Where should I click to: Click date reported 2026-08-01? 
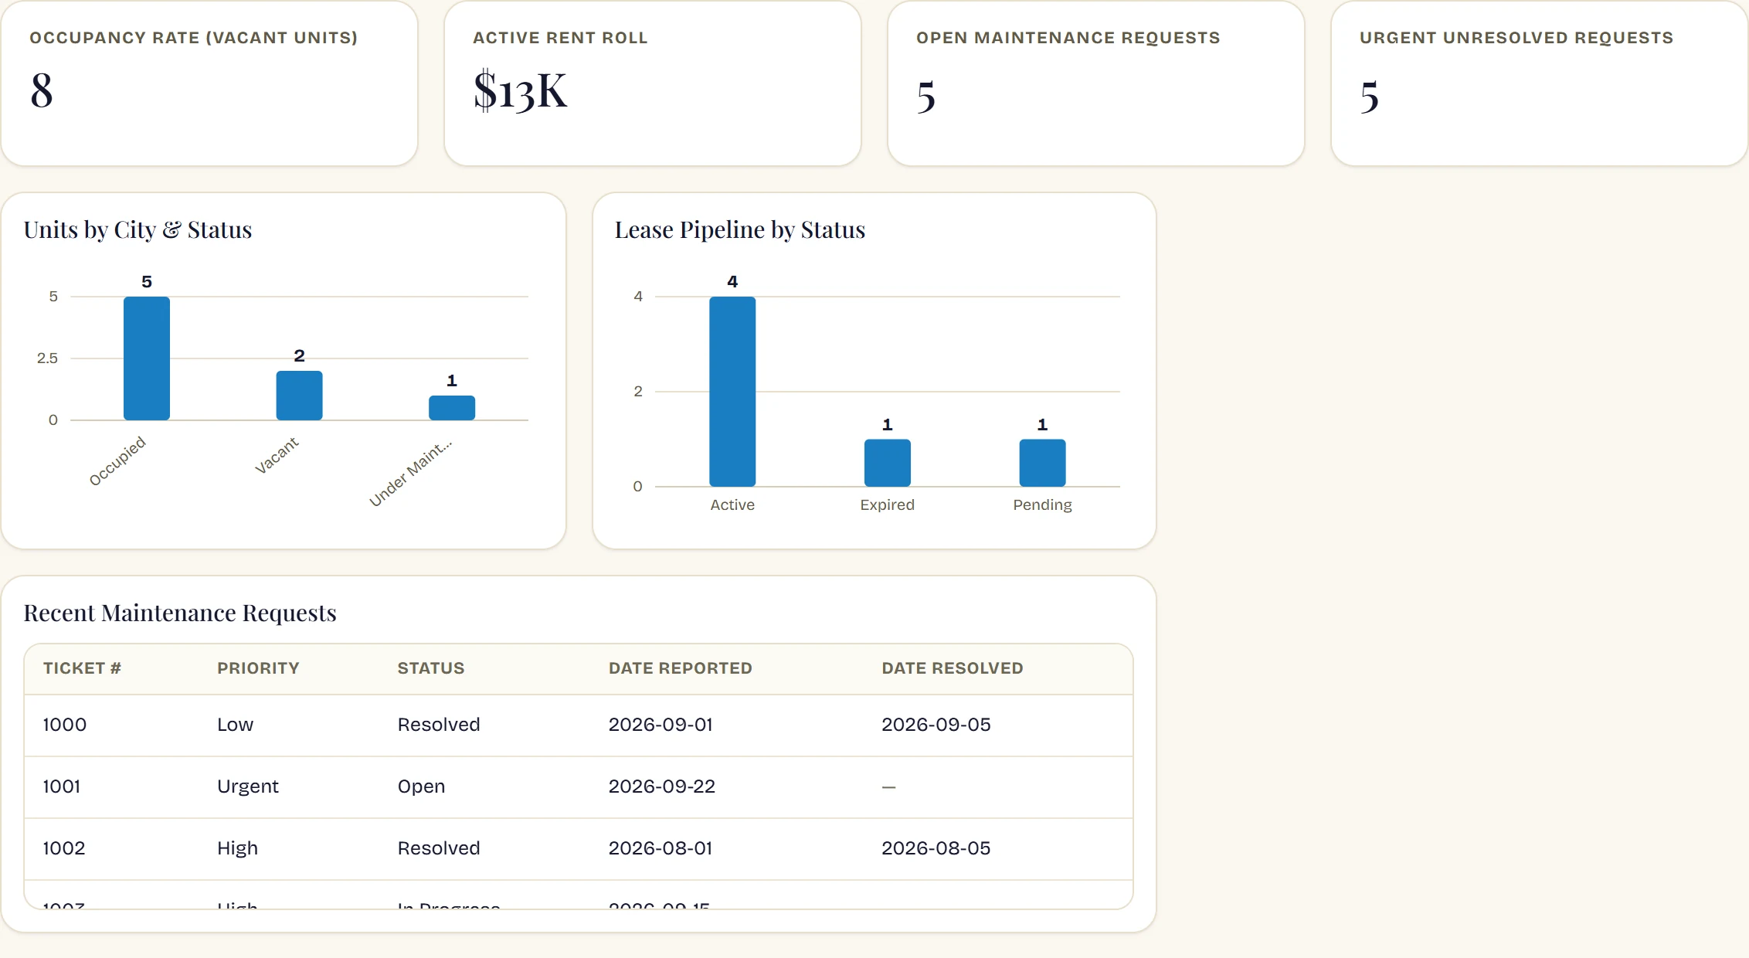(x=661, y=848)
